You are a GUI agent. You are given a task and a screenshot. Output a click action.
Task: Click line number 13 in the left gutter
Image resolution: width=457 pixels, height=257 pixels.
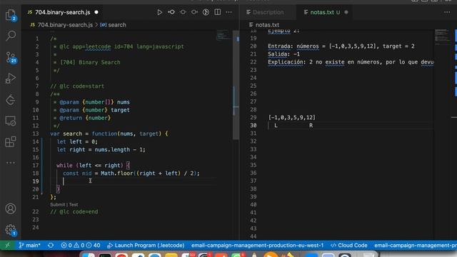click(35, 133)
